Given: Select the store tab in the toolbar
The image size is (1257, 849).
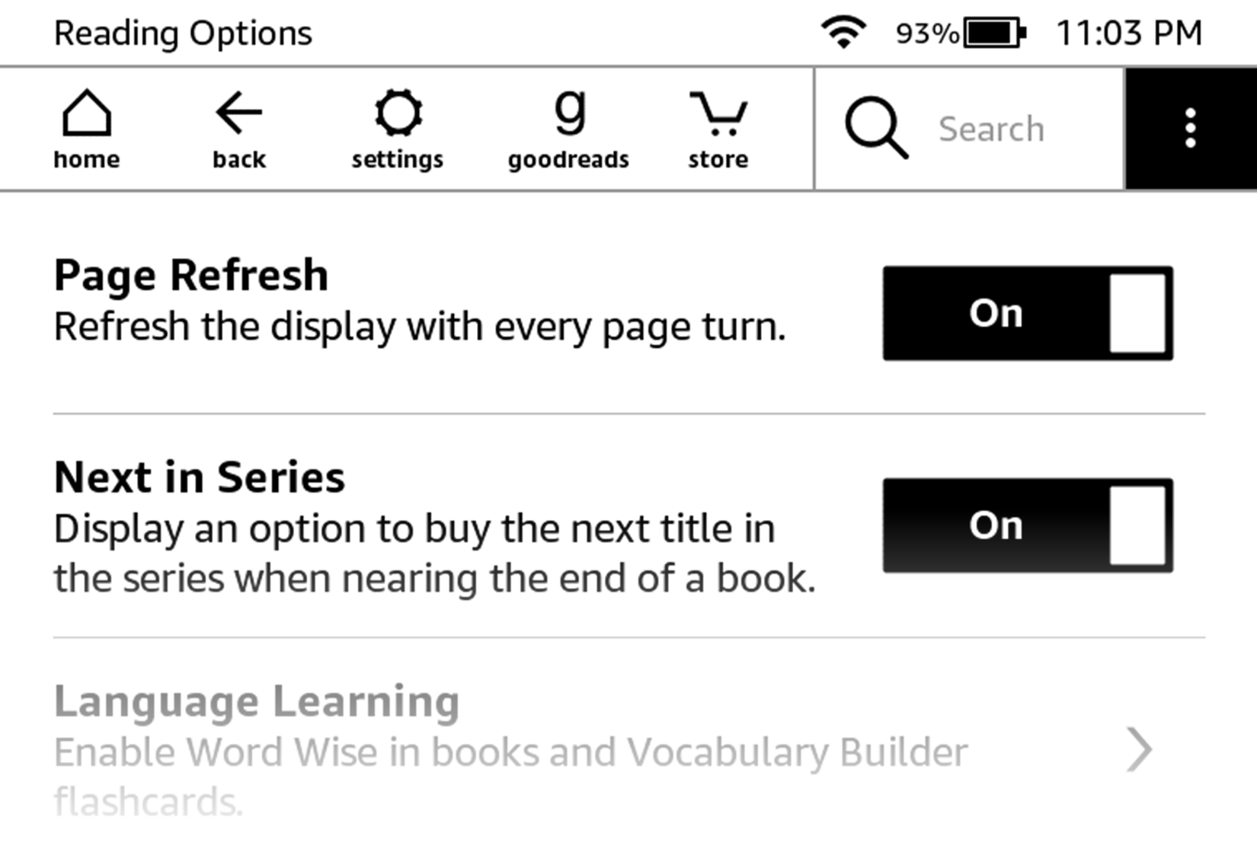Looking at the screenshot, I should [x=717, y=126].
